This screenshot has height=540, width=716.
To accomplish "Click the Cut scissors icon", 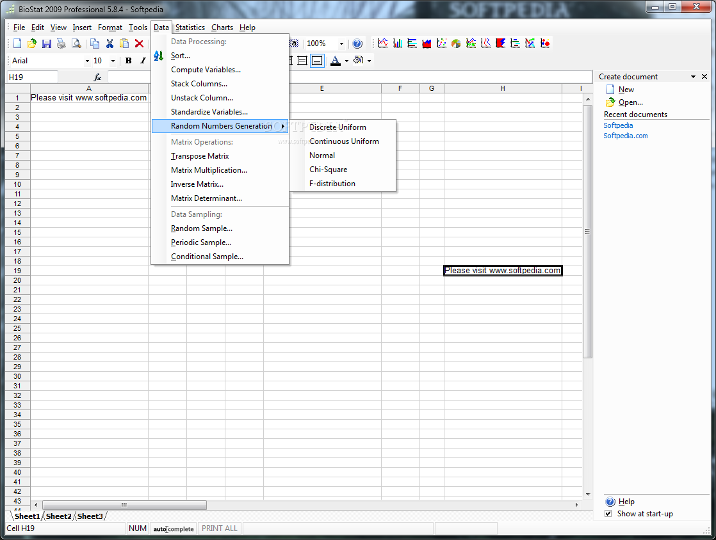I will (x=110, y=44).
